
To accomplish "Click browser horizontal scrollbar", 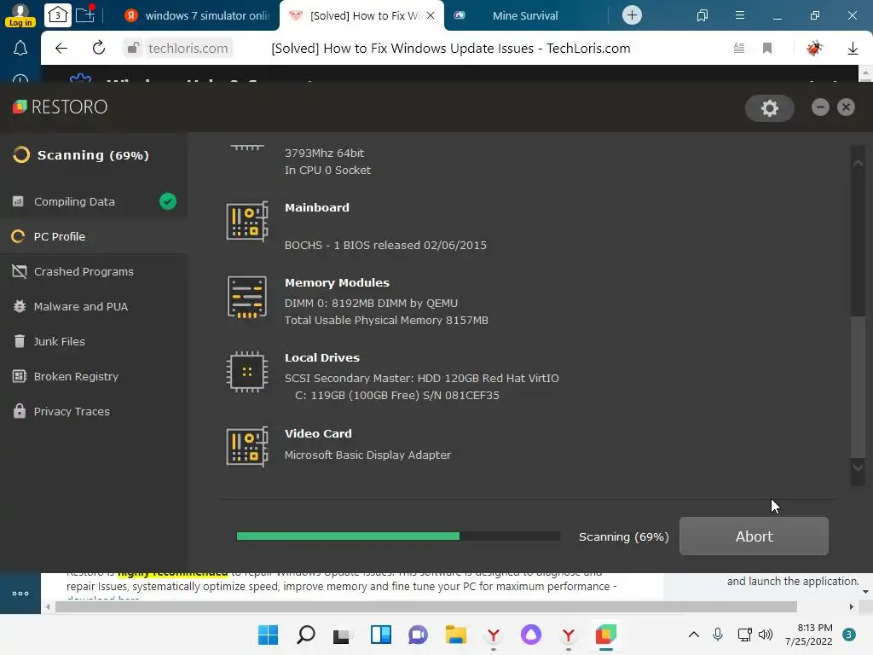I will pos(426,606).
